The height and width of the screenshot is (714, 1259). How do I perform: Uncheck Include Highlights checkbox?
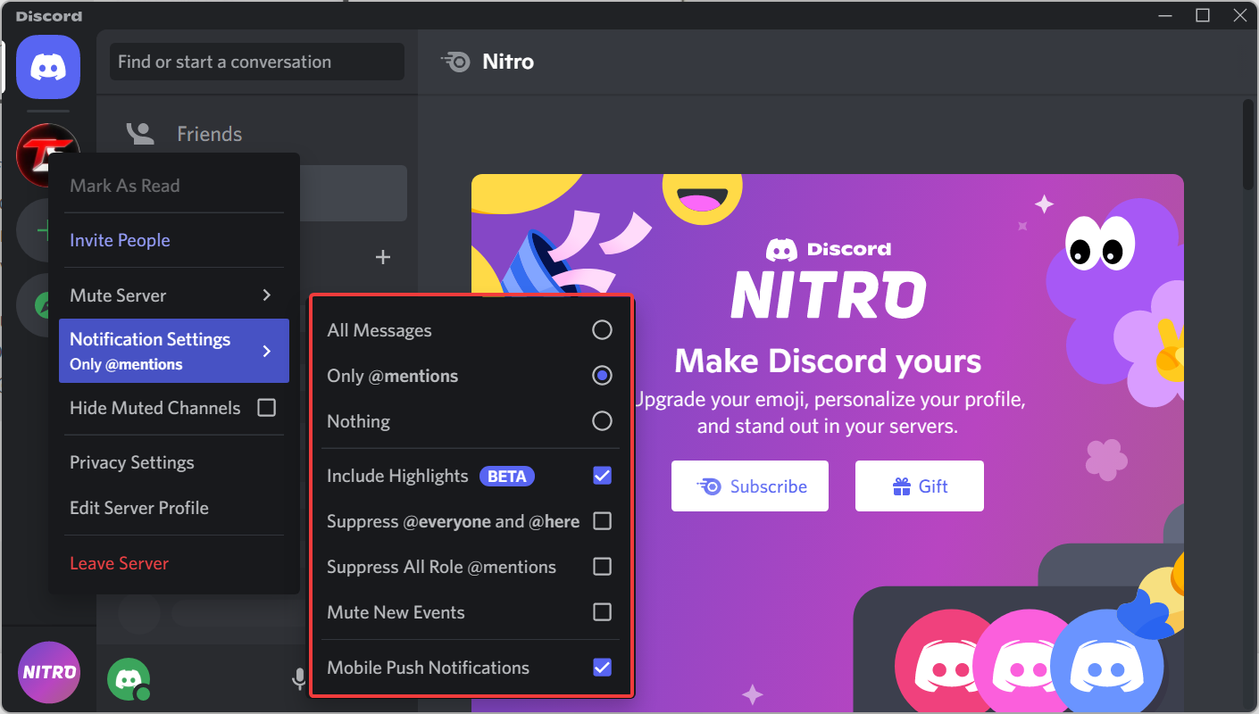(603, 476)
